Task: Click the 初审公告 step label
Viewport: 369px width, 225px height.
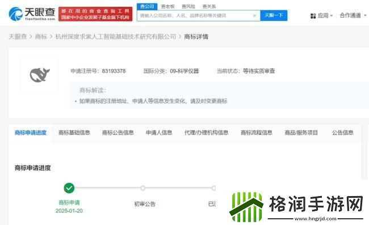Action: pos(145,204)
